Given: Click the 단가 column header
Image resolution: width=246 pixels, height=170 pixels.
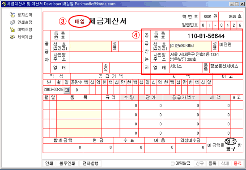Looking at the screenshot, I should point(151,97).
